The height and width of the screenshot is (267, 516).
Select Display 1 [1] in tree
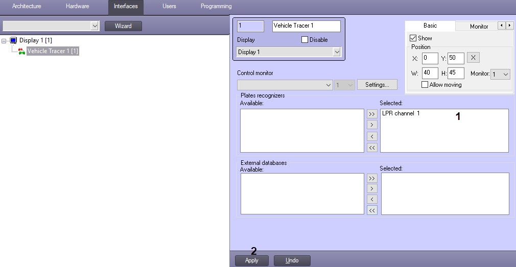coord(36,40)
